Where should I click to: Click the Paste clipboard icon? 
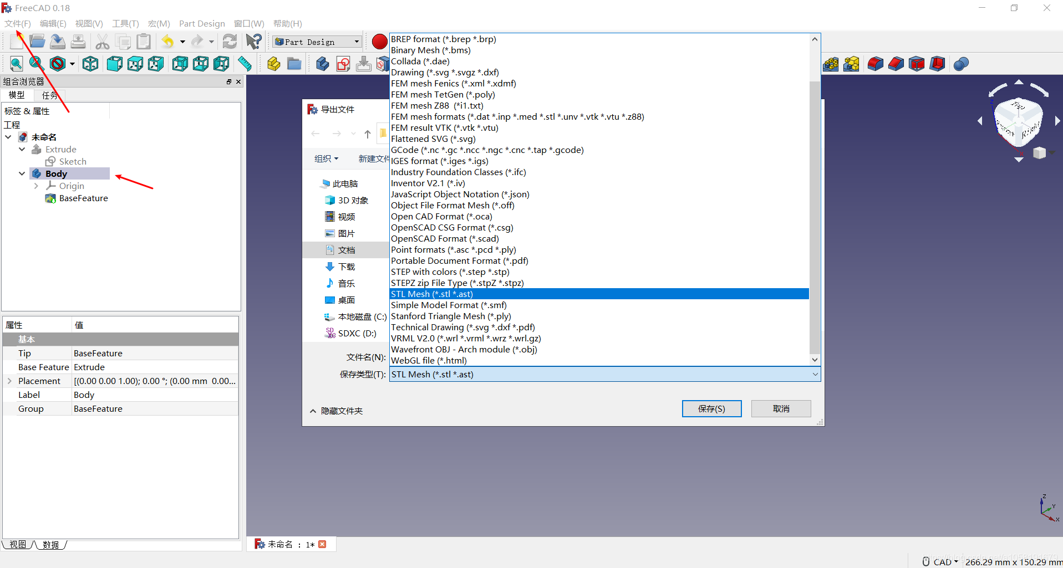point(144,42)
